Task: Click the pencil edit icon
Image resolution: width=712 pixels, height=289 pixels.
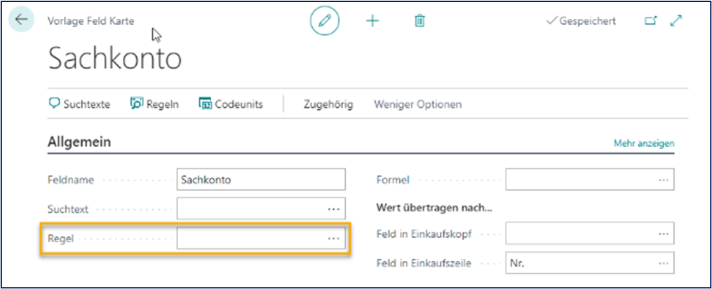Action: click(324, 21)
